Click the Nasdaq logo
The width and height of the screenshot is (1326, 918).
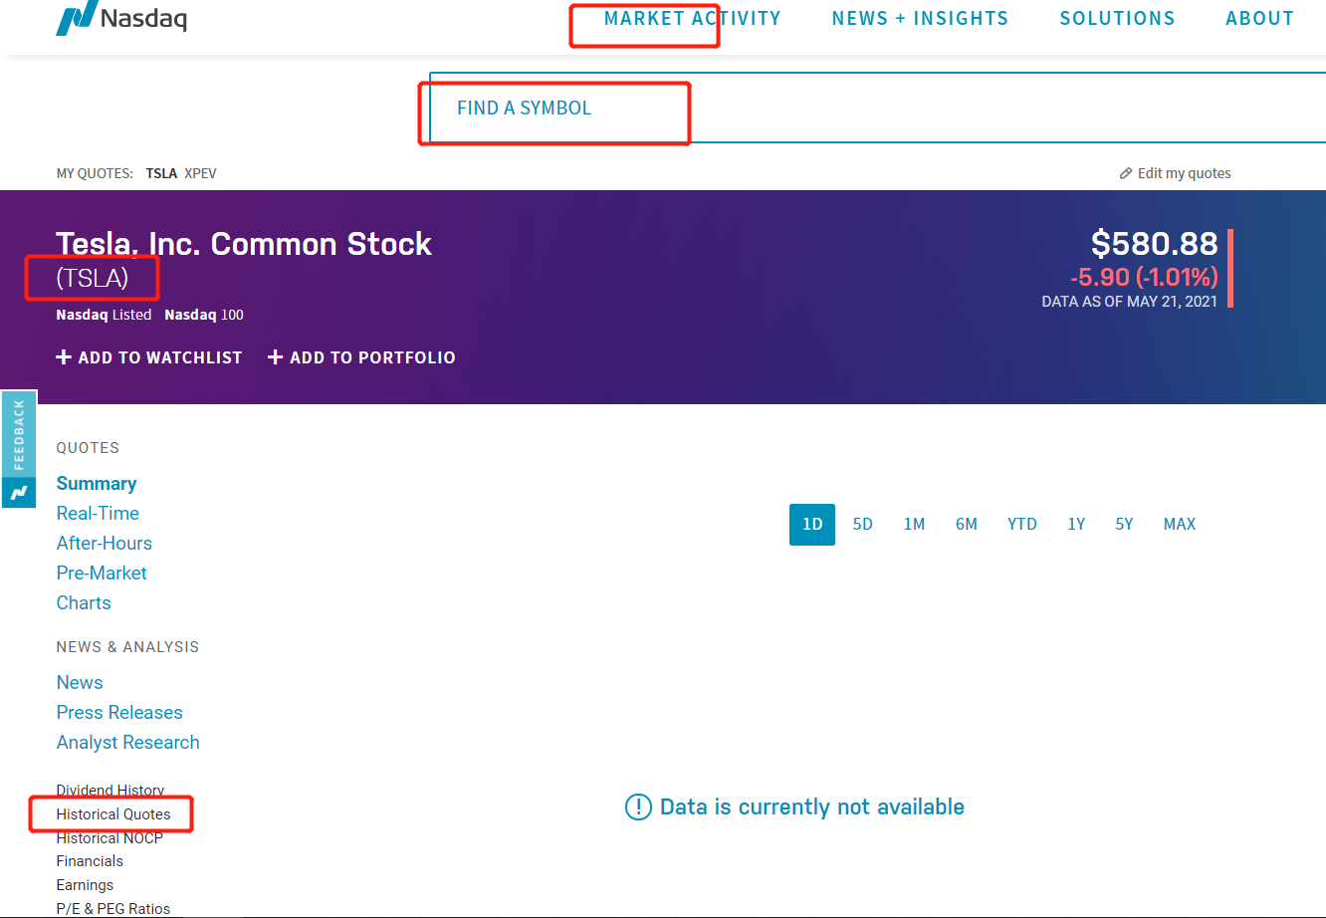tap(121, 18)
